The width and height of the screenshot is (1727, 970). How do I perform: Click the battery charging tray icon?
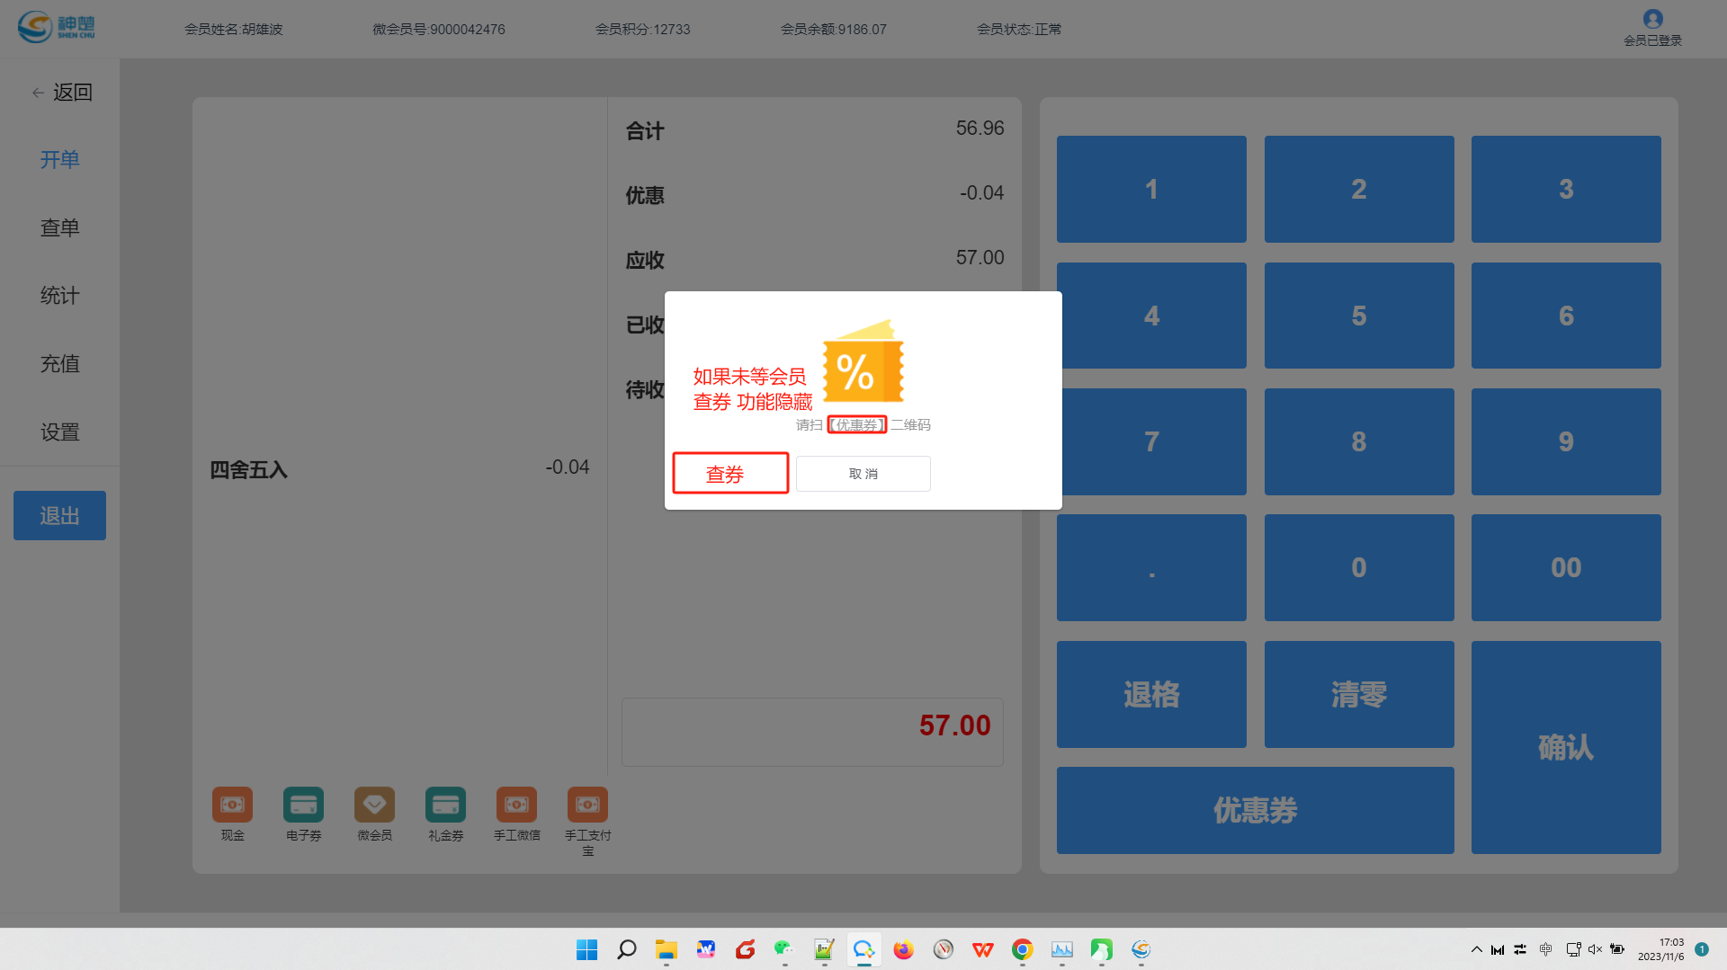coord(1617,949)
